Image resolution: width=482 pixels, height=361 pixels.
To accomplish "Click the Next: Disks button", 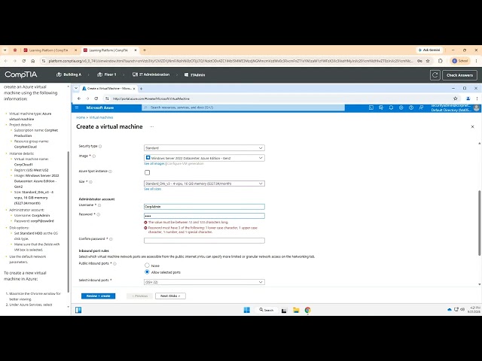I will tap(170, 296).
